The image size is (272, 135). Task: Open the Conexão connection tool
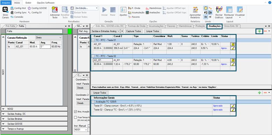17,17
